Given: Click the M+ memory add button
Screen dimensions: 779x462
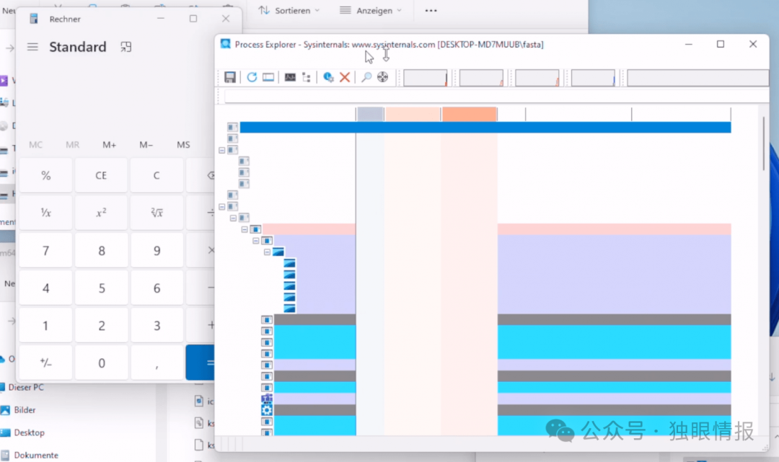Looking at the screenshot, I should tap(110, 145).
